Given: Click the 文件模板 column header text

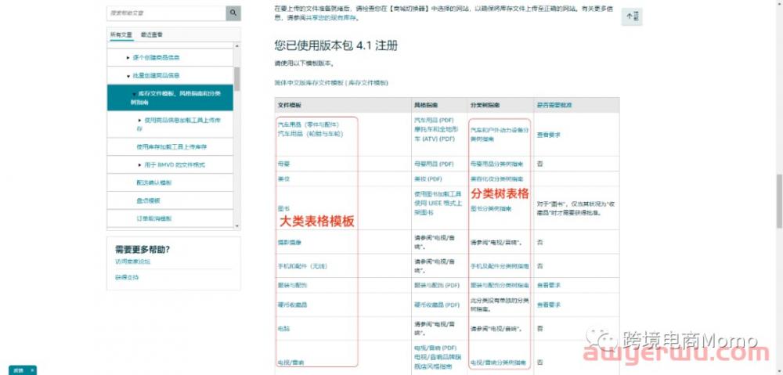Looking at the screenshot, I should coord(289,106).
